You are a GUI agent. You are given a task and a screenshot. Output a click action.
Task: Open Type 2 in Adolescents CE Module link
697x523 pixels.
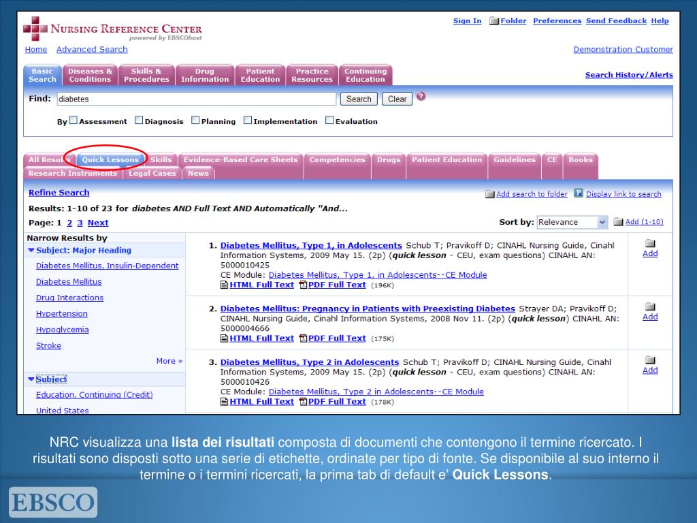pyautogui.click(x=376, y=392)
